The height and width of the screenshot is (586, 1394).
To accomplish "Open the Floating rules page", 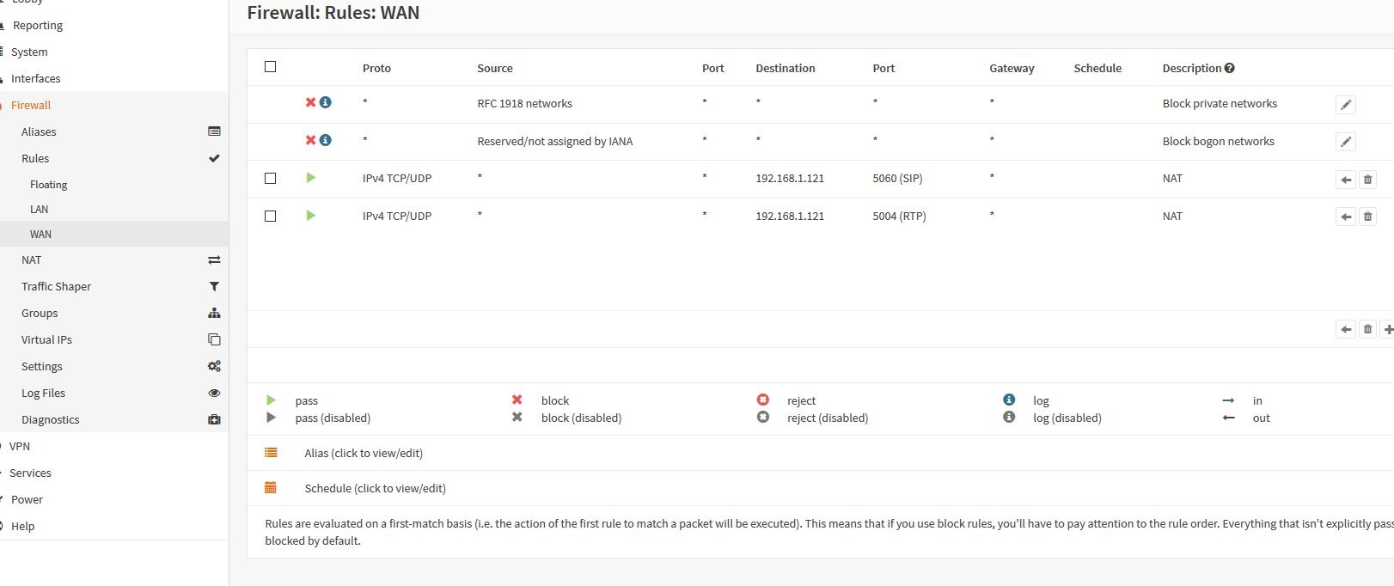I will [x=48, y=184].
